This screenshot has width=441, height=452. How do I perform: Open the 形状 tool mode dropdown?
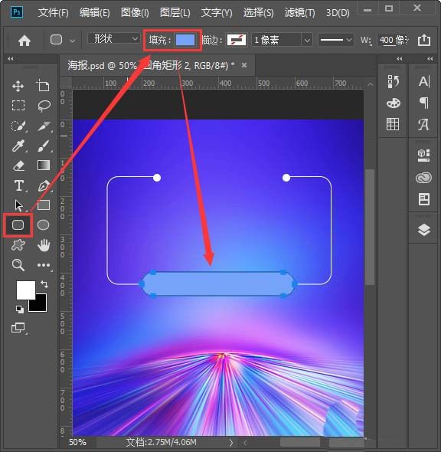114,39
